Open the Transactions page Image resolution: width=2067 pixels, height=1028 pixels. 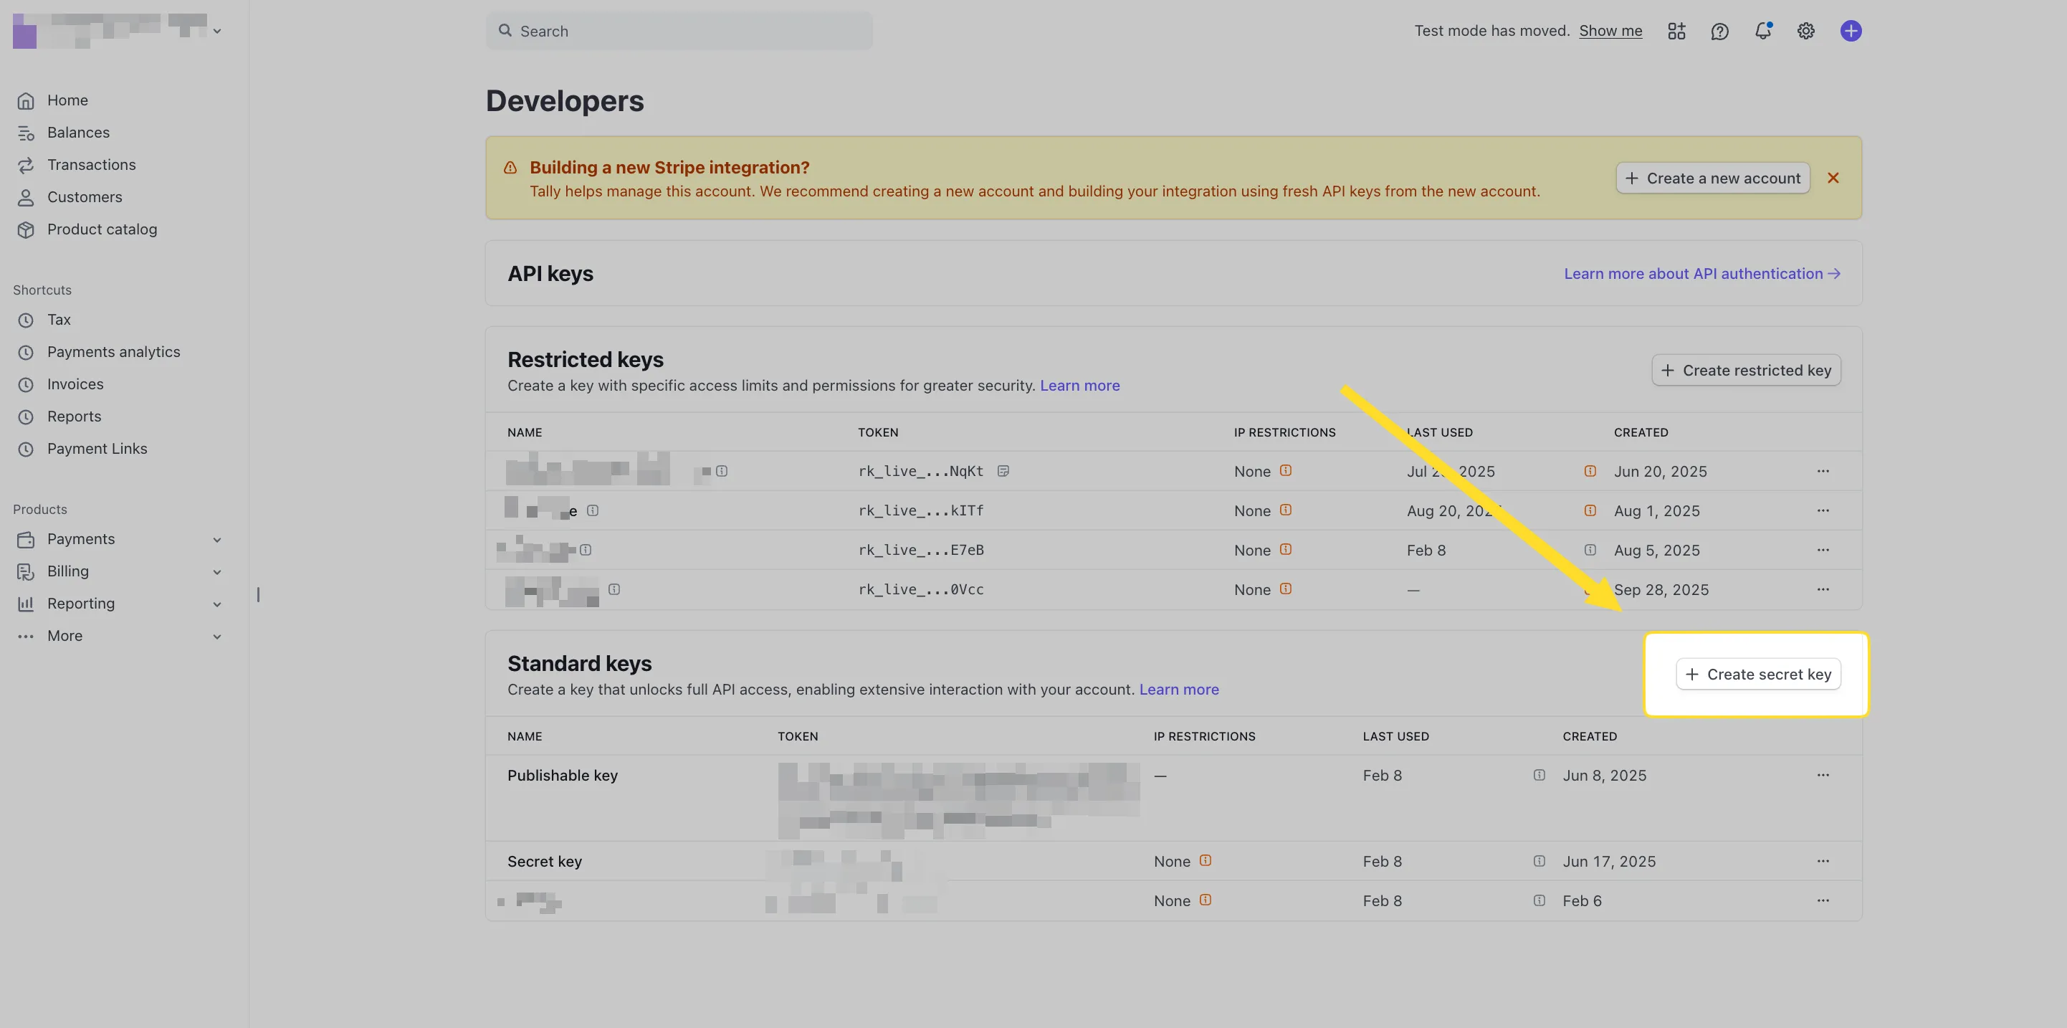(x=91, y=164)
